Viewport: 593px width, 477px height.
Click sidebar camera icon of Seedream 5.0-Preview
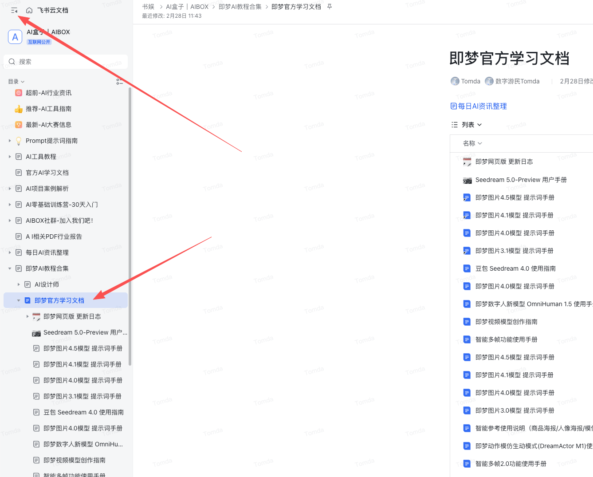click(36, 333)
